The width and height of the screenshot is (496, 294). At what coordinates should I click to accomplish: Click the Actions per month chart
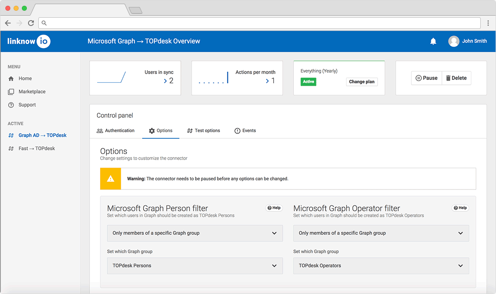coord(213,78)
